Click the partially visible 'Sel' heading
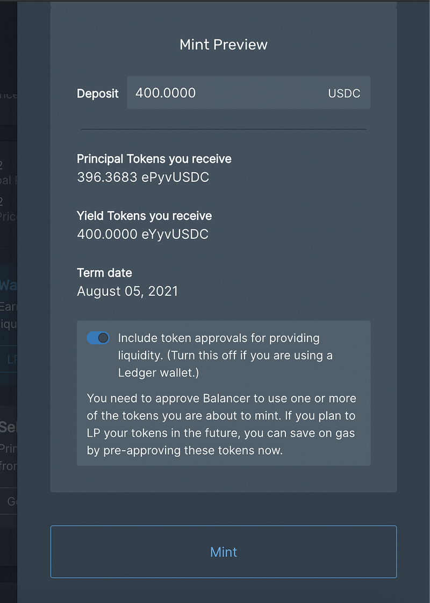This screenshot has width=430, height=603. [x=8, y=428]
